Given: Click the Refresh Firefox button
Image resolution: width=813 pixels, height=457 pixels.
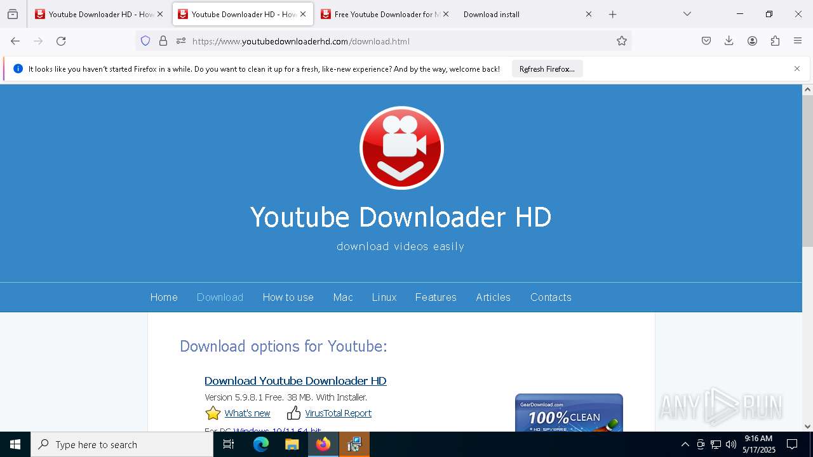Looking at the screenshot, I should click(547, 69).
